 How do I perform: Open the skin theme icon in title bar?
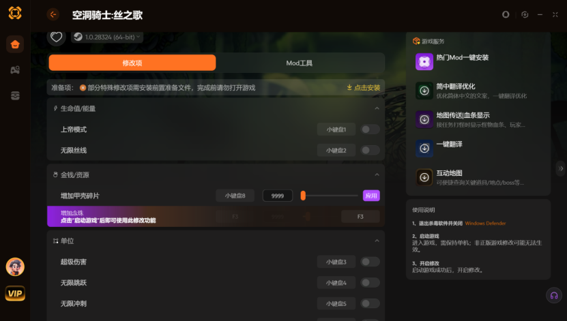tap(506, 14)
